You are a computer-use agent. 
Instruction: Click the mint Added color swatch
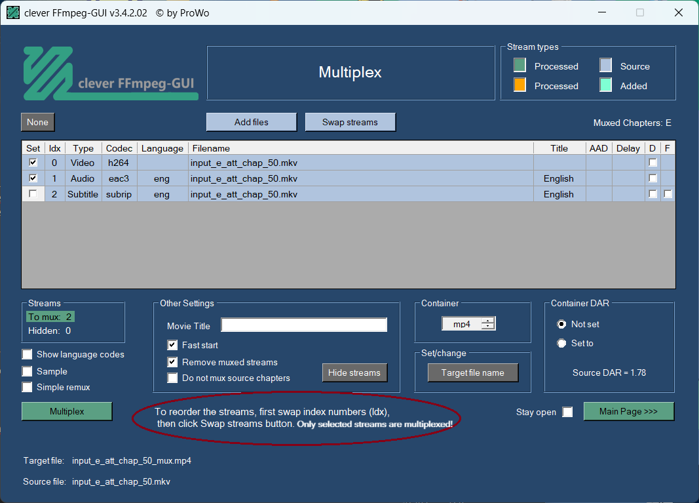[x=605, y=85]
